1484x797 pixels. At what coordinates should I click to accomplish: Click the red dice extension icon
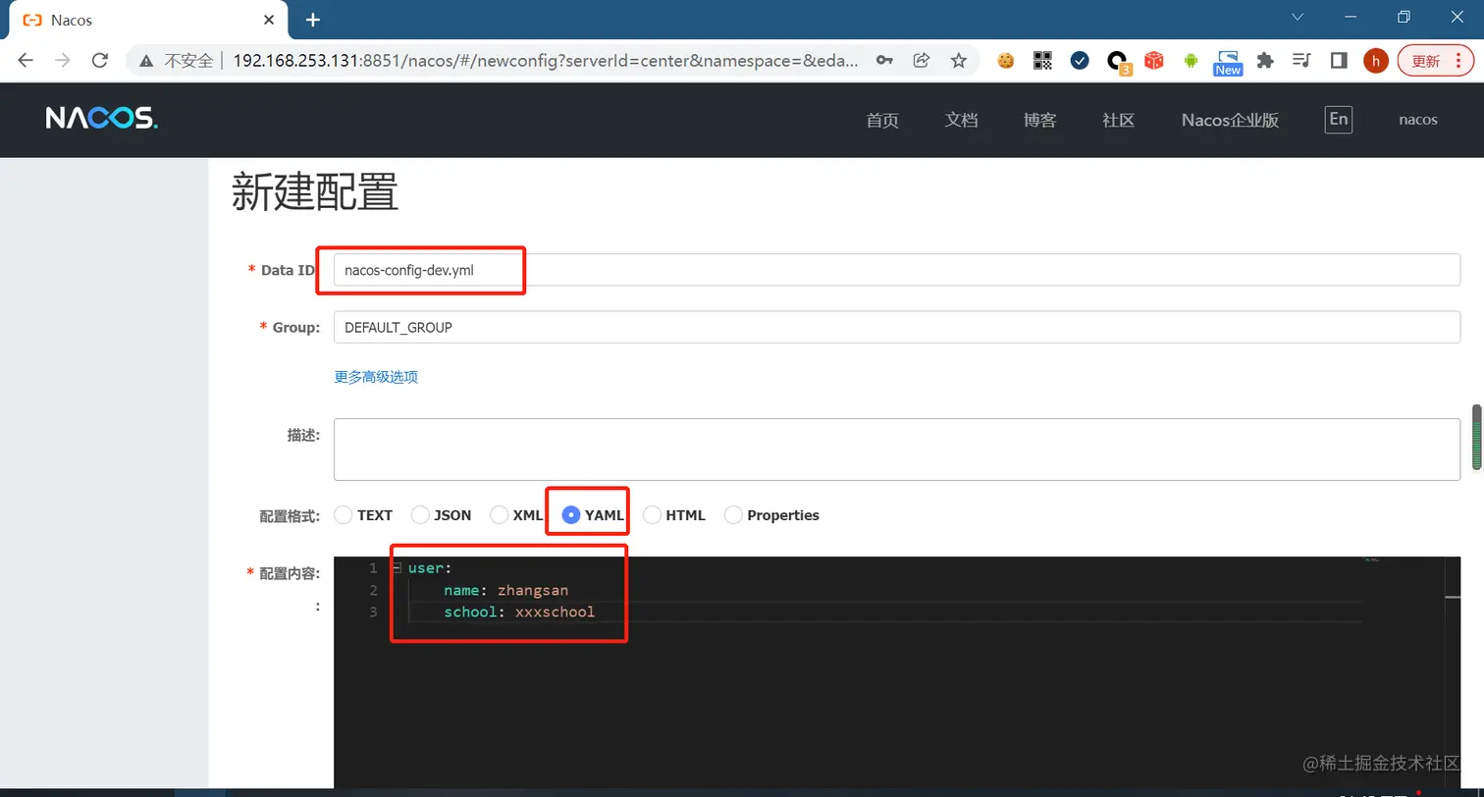(1154, 61)
